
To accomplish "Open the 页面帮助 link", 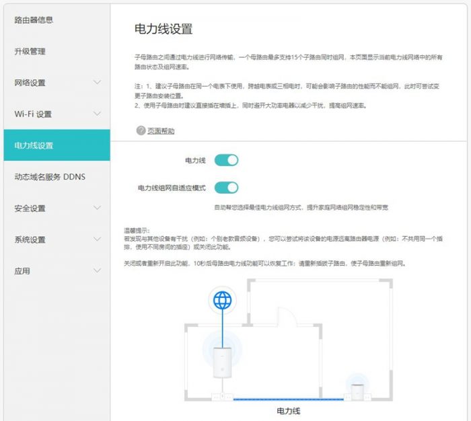I will pos(161,131).
